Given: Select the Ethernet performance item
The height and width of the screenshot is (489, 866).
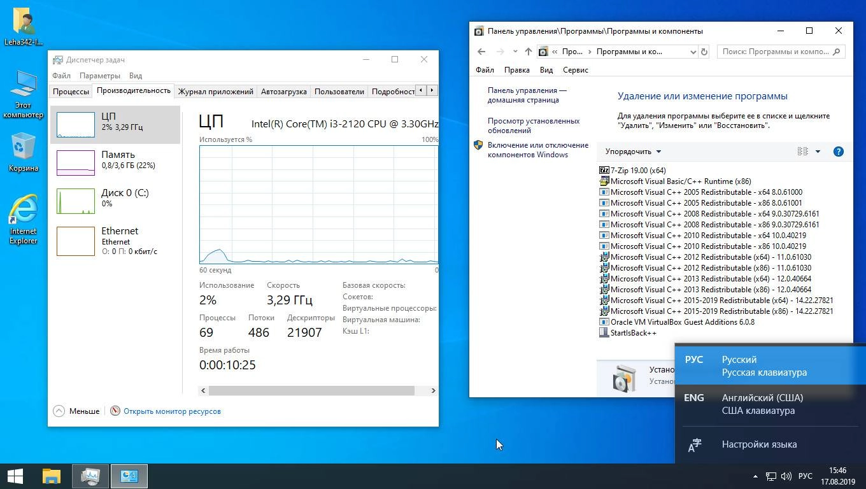Looking at the screenshot, I should pyautogui.click(x=115, y=240).
